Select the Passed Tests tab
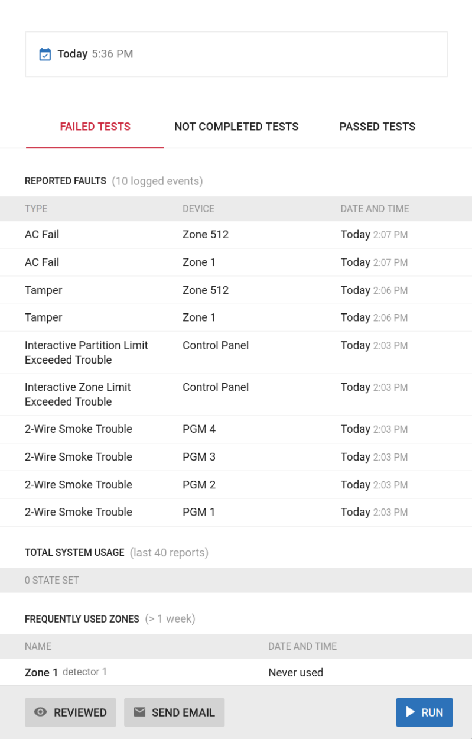472x739 pixels. [x=377, y=127]
